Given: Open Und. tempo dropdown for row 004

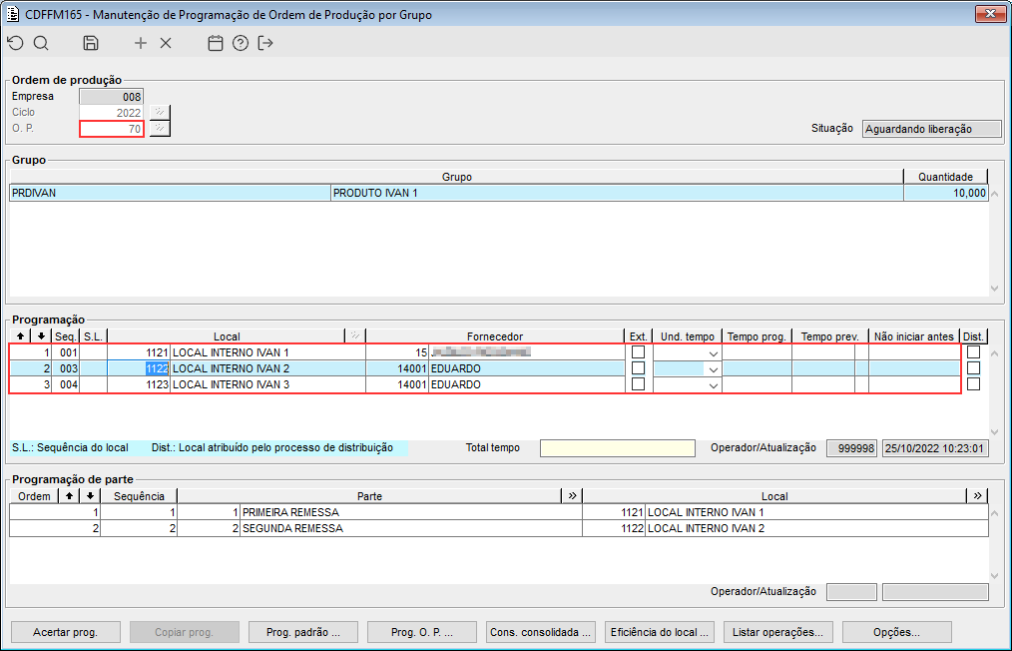Looking at the screenshot, I should point(713,385).
